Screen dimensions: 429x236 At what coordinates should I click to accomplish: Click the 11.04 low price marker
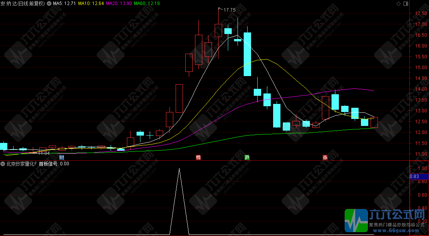coord(44,153)
